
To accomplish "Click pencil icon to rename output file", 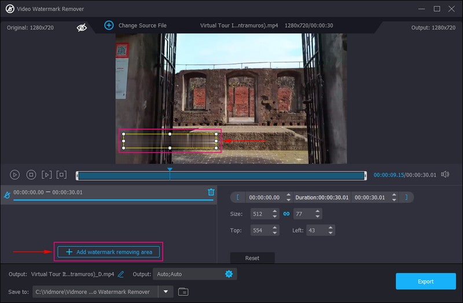I will click(121, 274).
